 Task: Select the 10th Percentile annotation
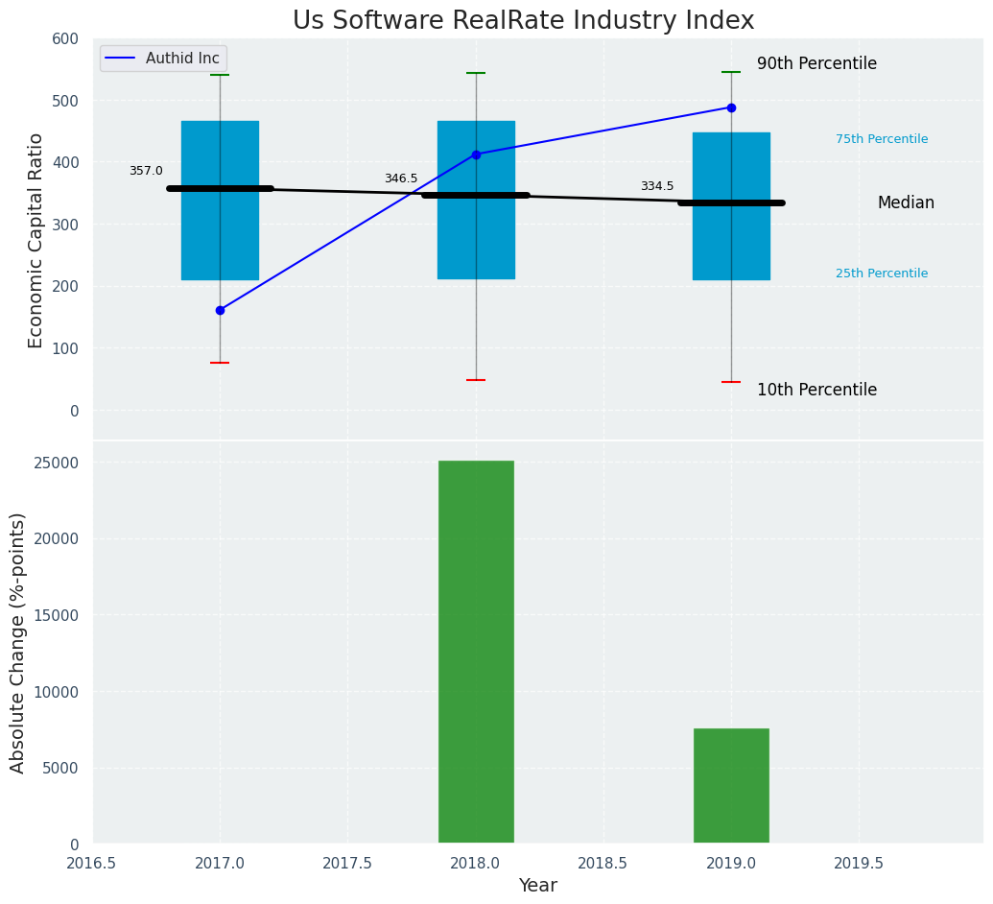pos(816,390)
